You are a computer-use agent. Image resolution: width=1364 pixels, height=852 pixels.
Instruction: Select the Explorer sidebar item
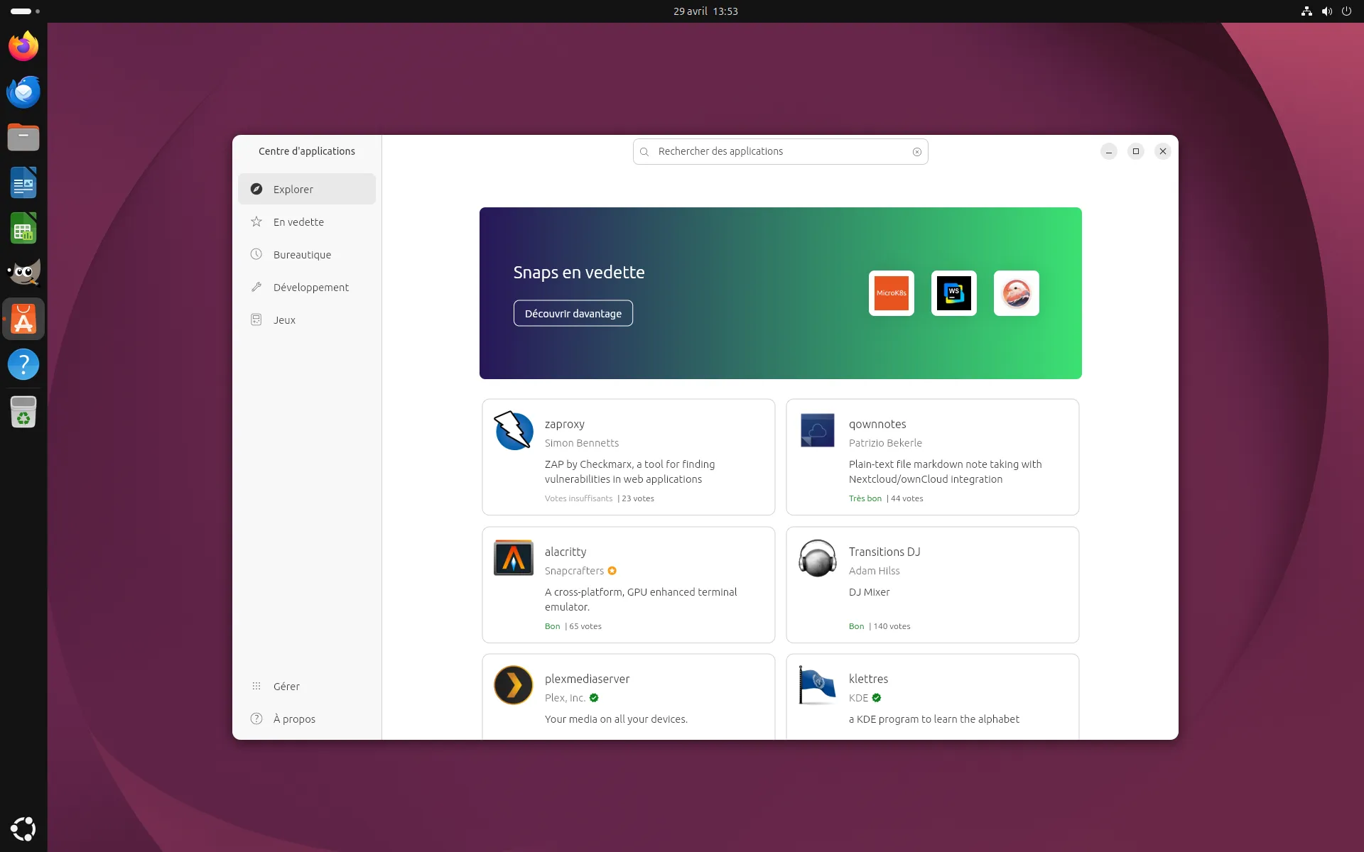(307, 189)
